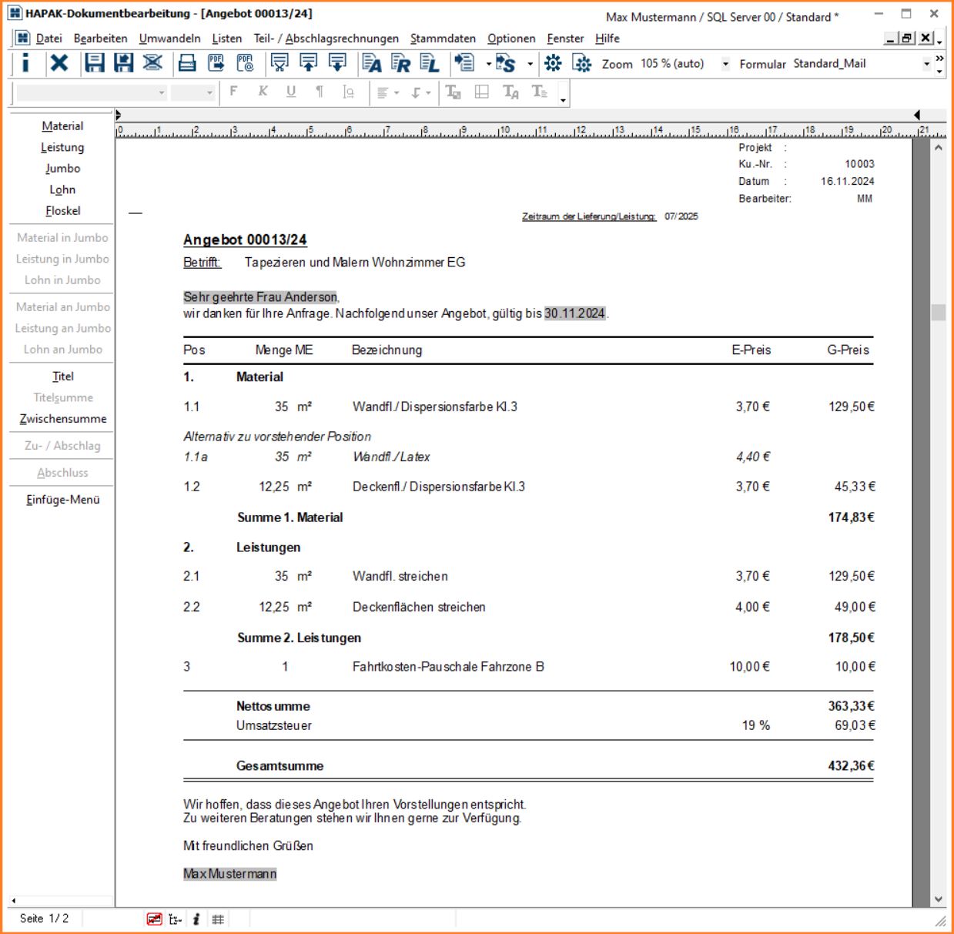Open the Zoom percentage dropdown
The image size is (954, 934).
(725, 65)
